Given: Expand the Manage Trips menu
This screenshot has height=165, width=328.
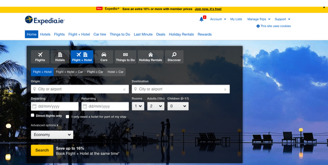Looking at the screenshot, I should [259, 19].
